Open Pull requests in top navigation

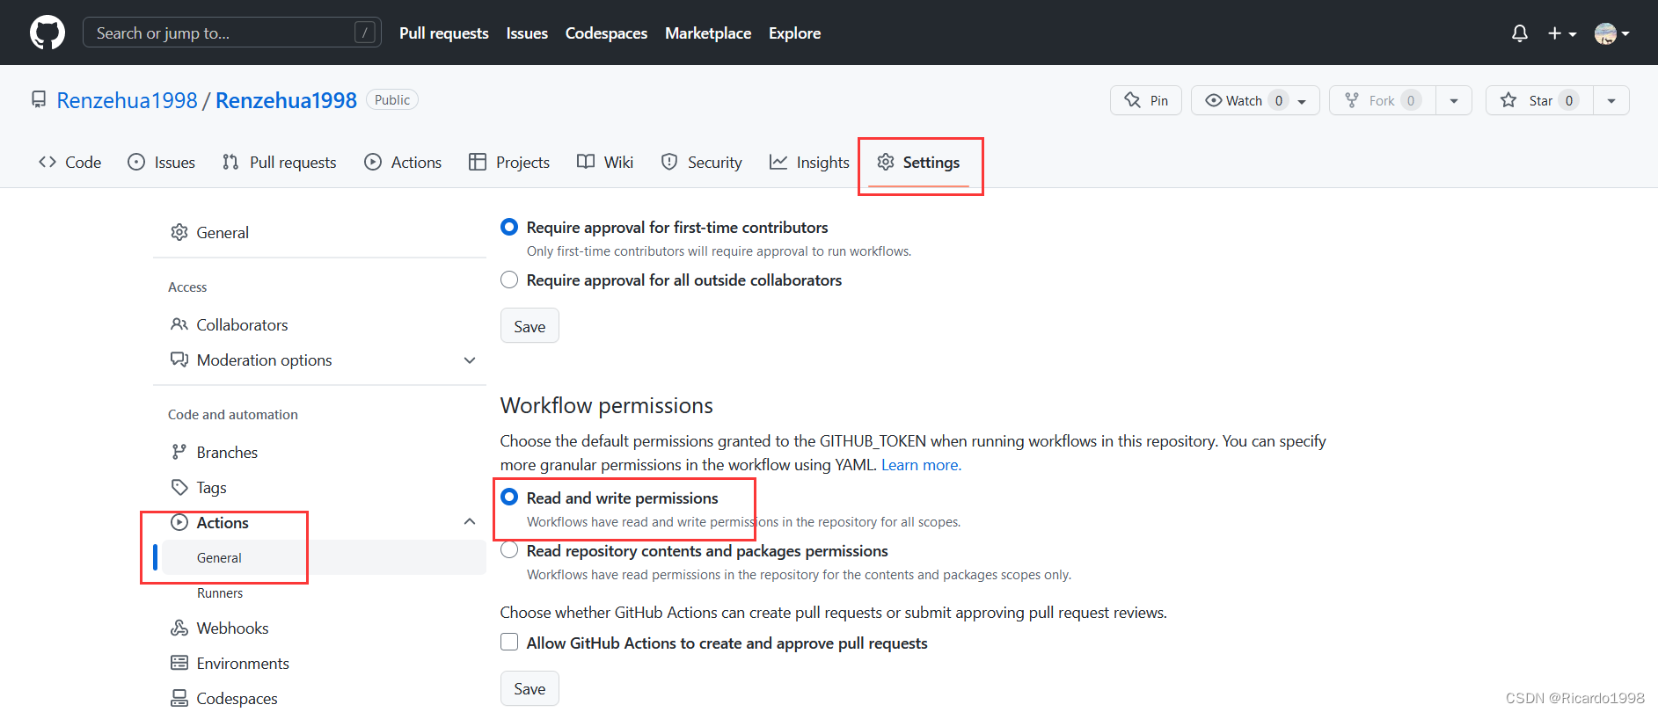tap(443, 33)
